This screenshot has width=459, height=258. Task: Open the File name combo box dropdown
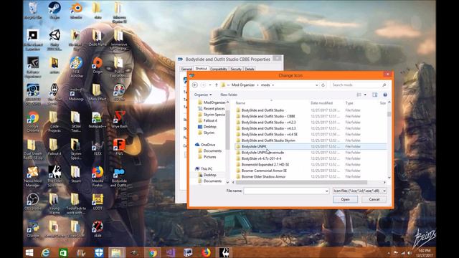pyautogui.click(x=327, y=191)
